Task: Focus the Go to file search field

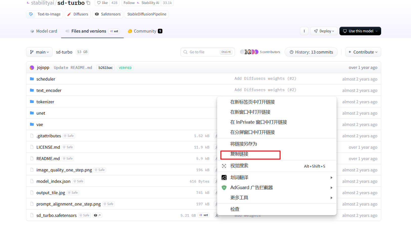Action: click(208, 52)
